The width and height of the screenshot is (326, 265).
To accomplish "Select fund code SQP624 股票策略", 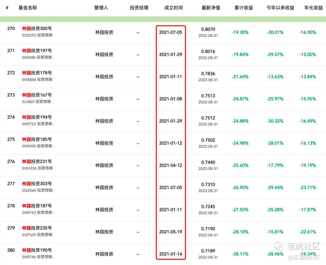I will (x=37, y=235).
